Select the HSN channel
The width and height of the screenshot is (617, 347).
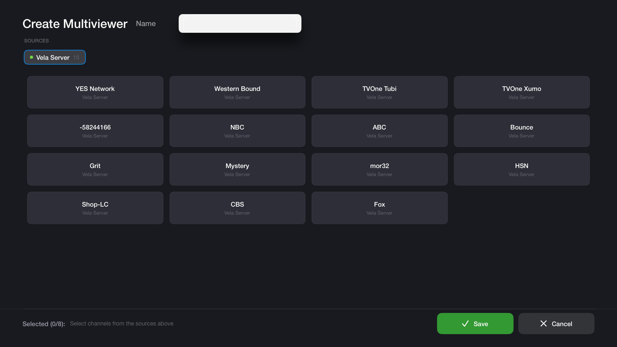point(522,169)
